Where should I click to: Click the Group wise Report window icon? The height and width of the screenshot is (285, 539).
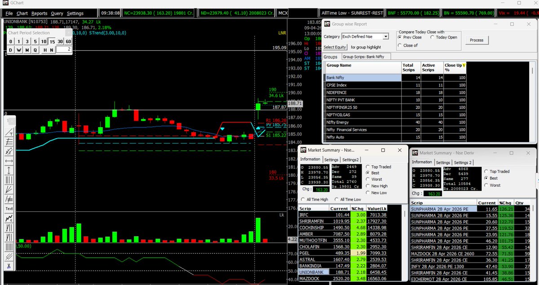327,24
